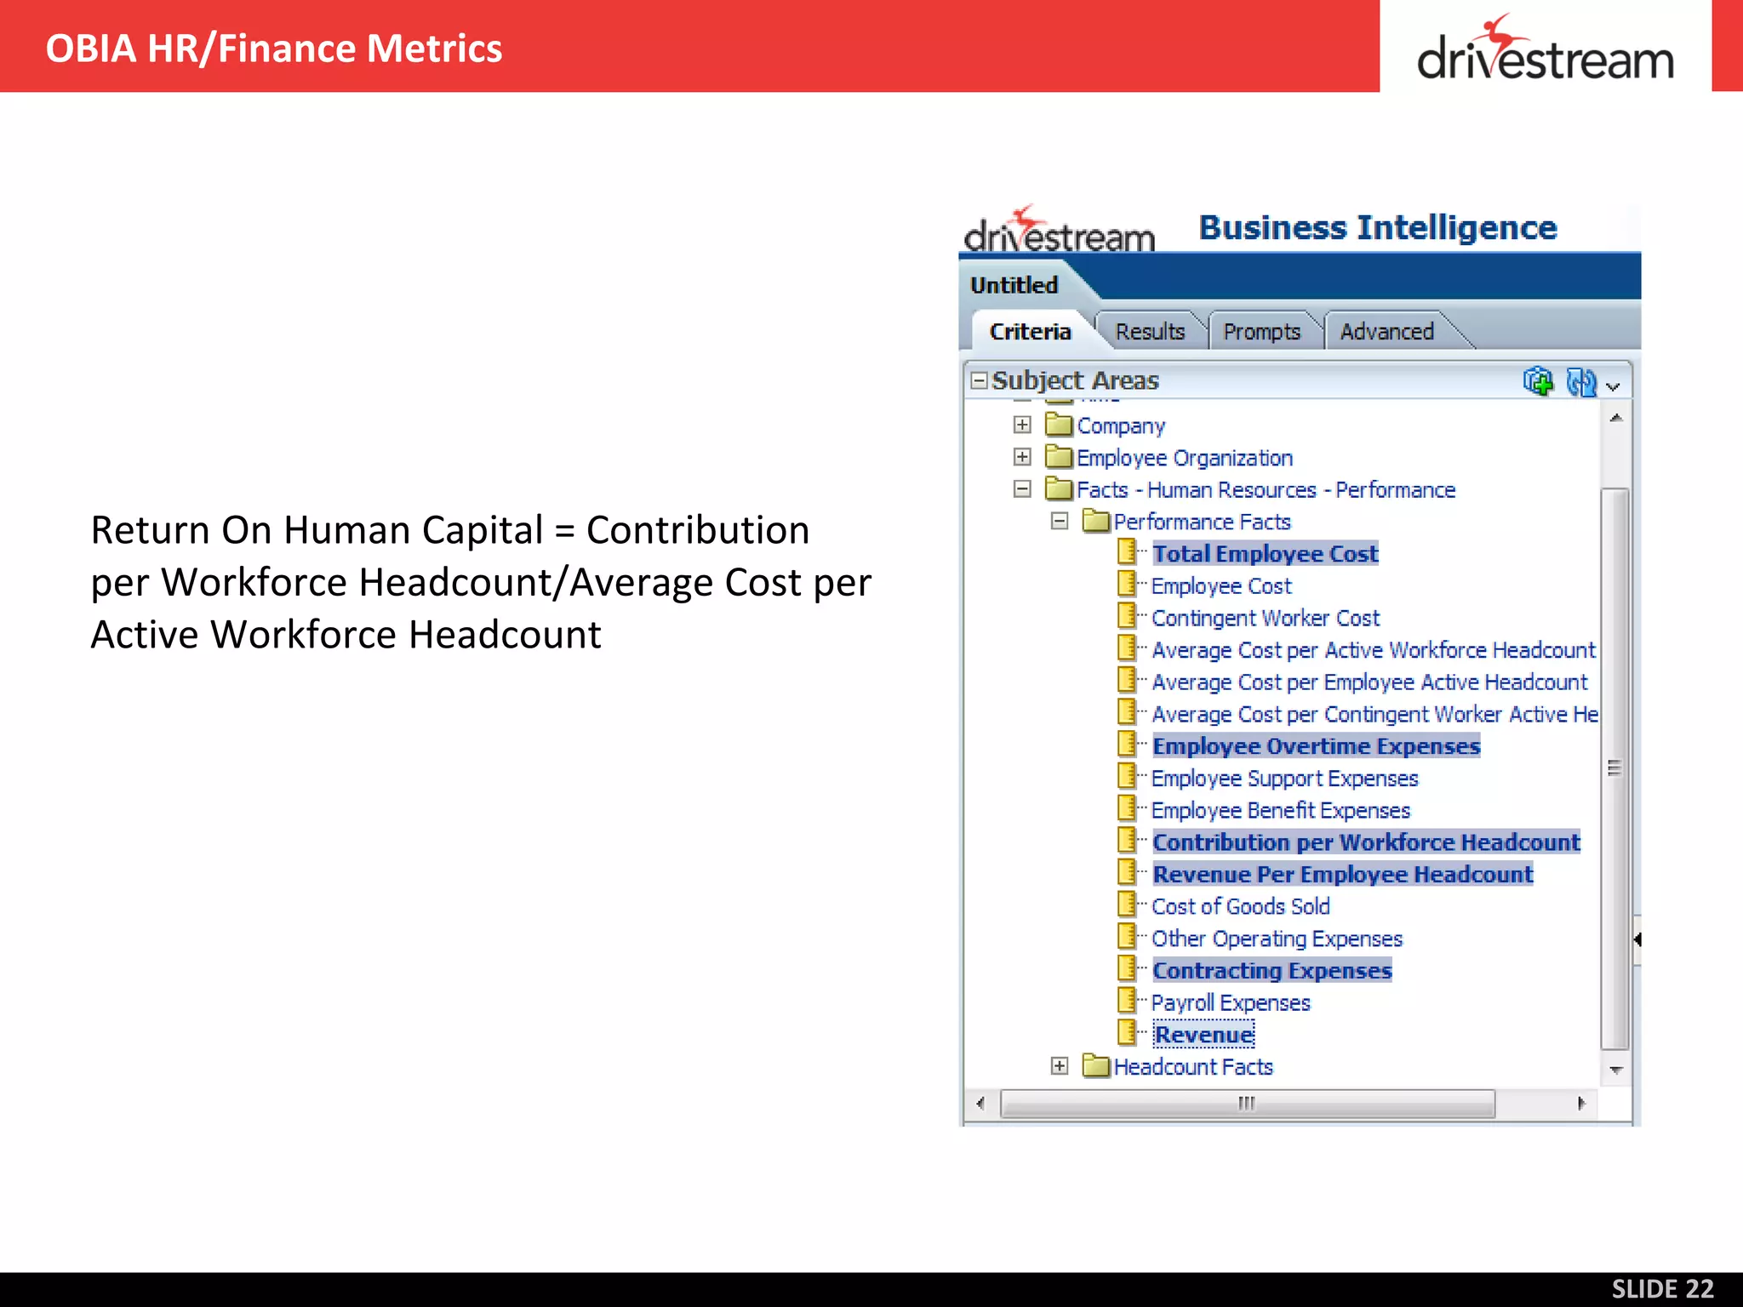Select Average Cost per Active Workforce Headcount
This screenshot has width=1743, height=1307.
coord(1373,650)
